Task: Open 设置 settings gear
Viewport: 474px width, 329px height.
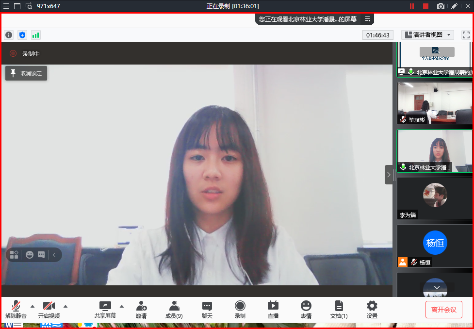Action: pyautogui.click(x=372, y=309)
